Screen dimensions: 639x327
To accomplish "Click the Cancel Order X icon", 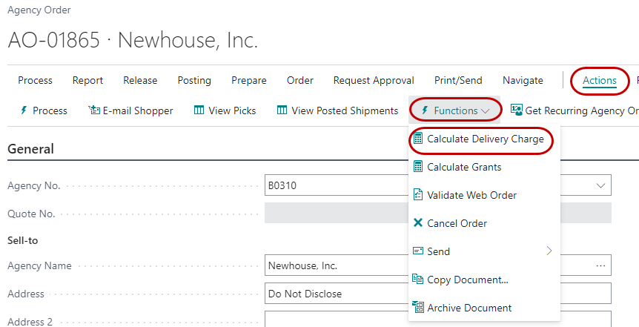I will tap(418, 223).
